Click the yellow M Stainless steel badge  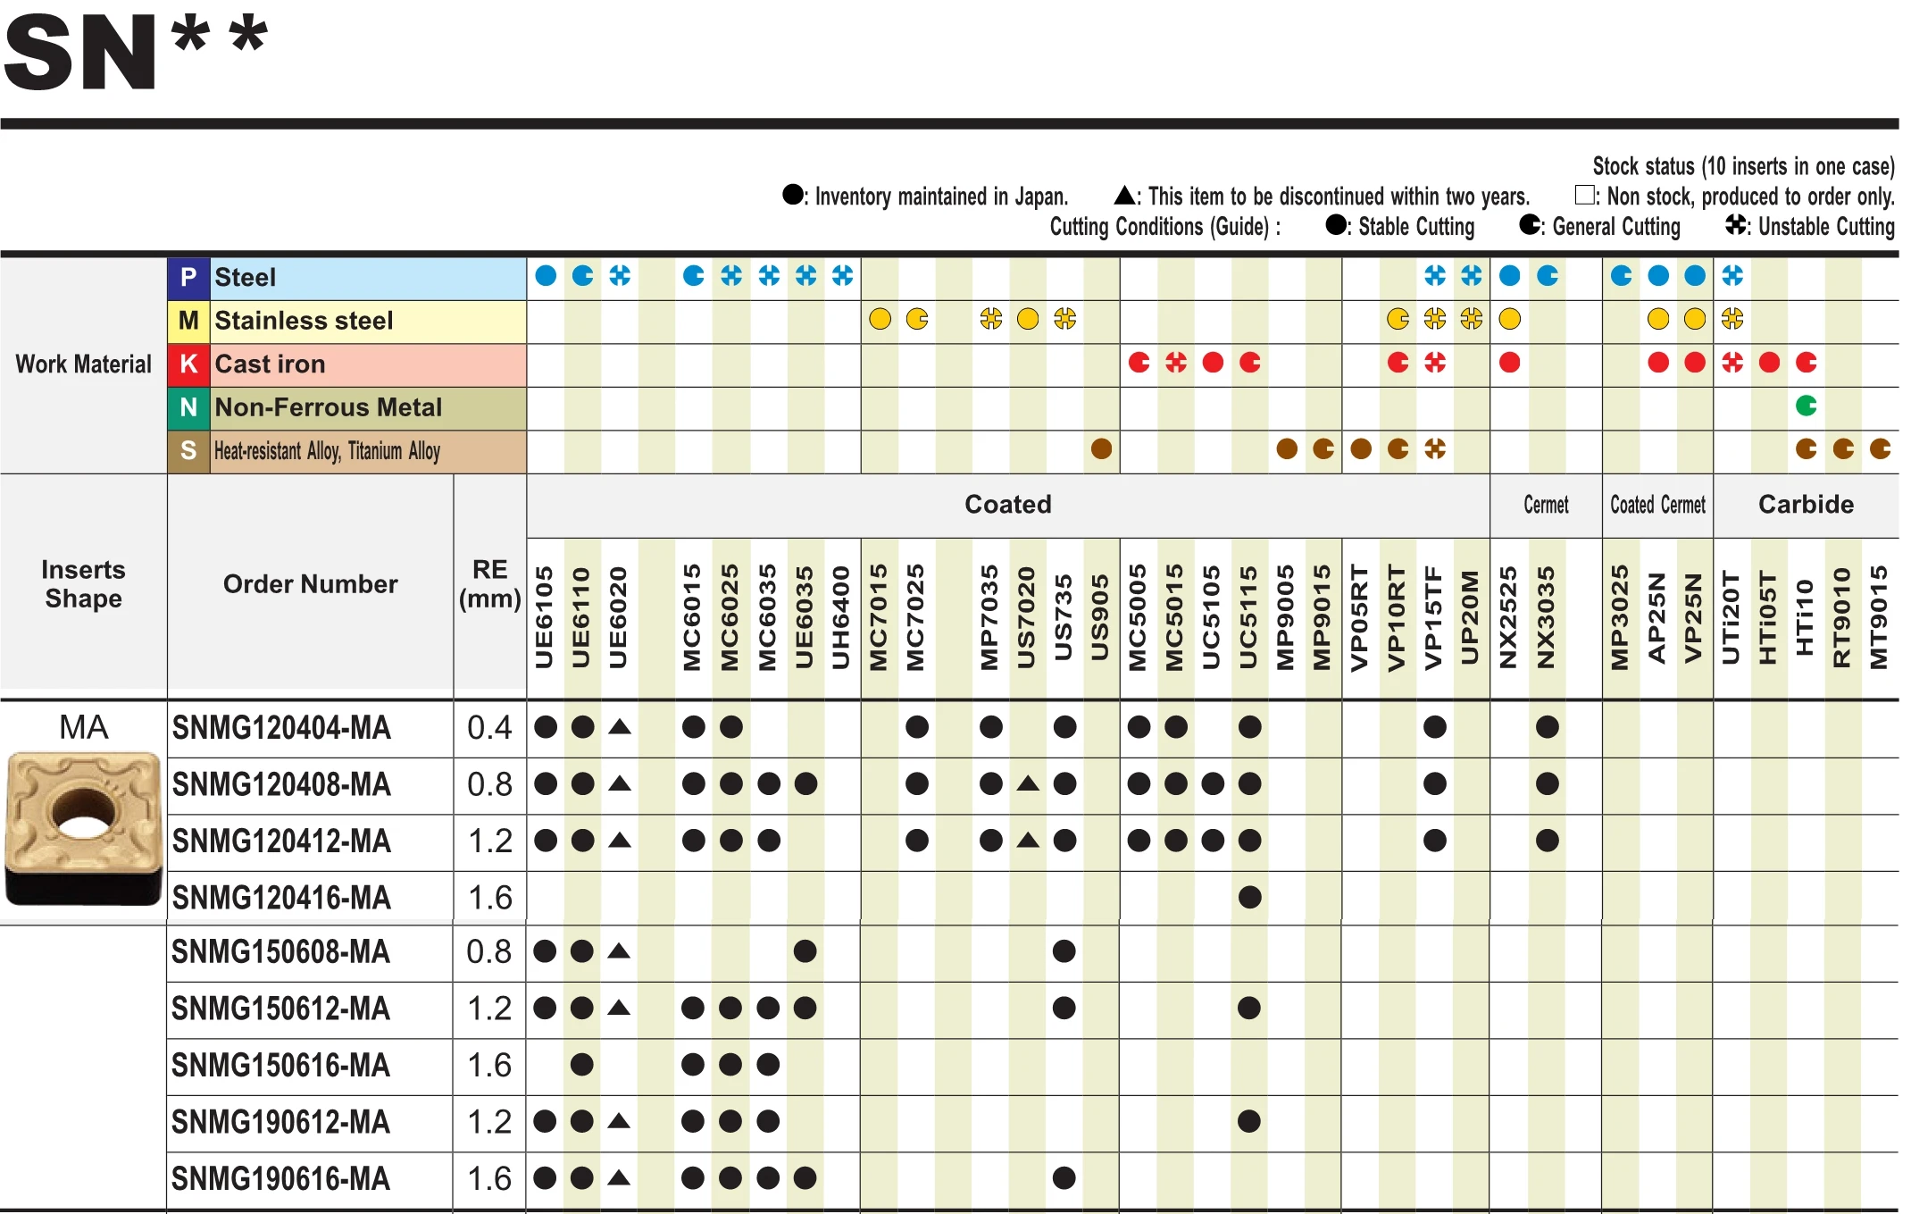[x=188, y=321]
